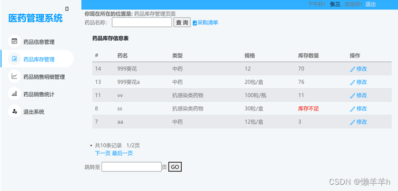The height and width of the screenshot is (191, 398).
Task: Click the stock quantity 76 cell
Action: tap(301, 82)
